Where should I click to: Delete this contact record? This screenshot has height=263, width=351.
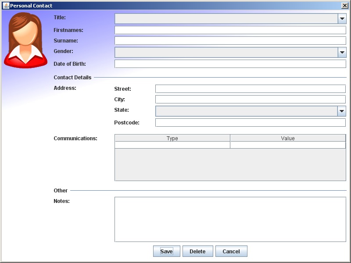[x=197, y=251]
